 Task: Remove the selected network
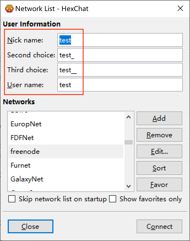pos(159,135)
